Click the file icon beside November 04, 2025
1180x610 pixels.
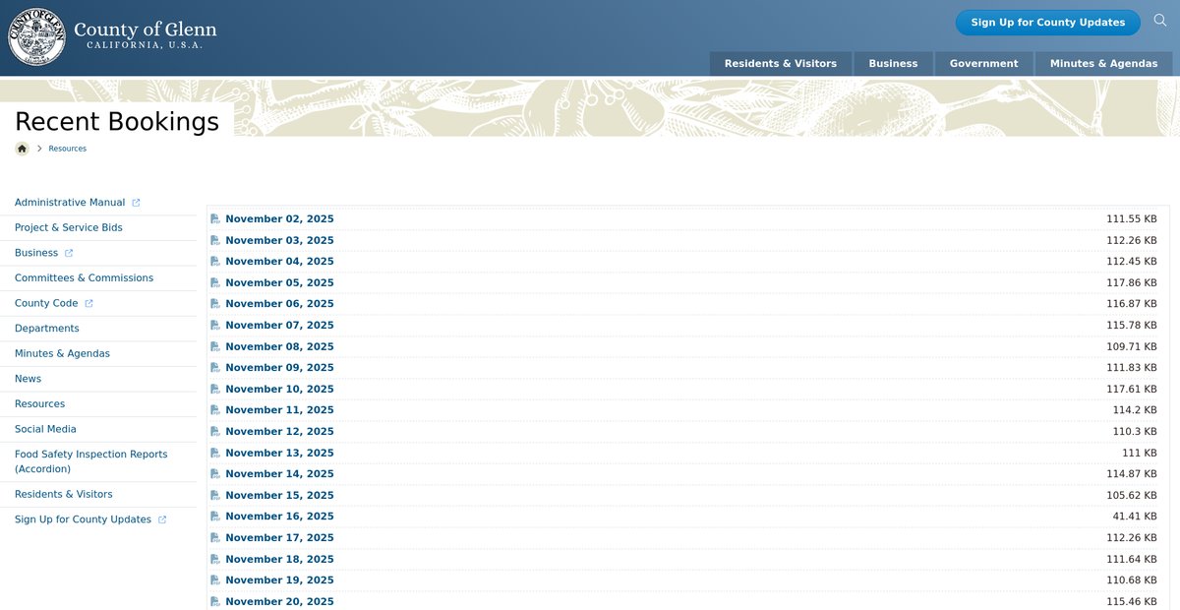[x=215, y=262]
